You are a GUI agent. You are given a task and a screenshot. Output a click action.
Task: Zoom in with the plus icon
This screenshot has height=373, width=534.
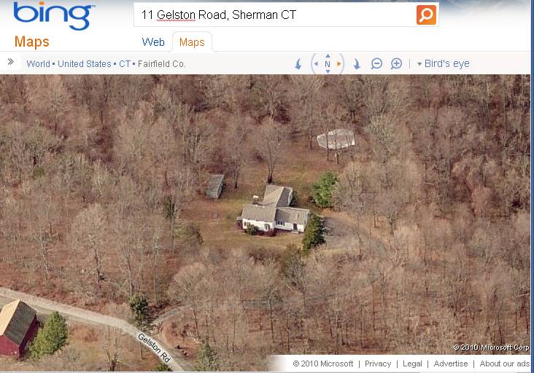[x=396, y=63]
